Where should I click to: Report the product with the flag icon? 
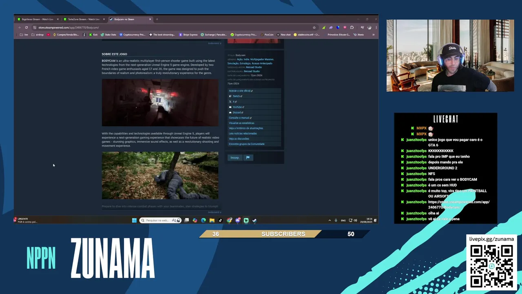248,158
